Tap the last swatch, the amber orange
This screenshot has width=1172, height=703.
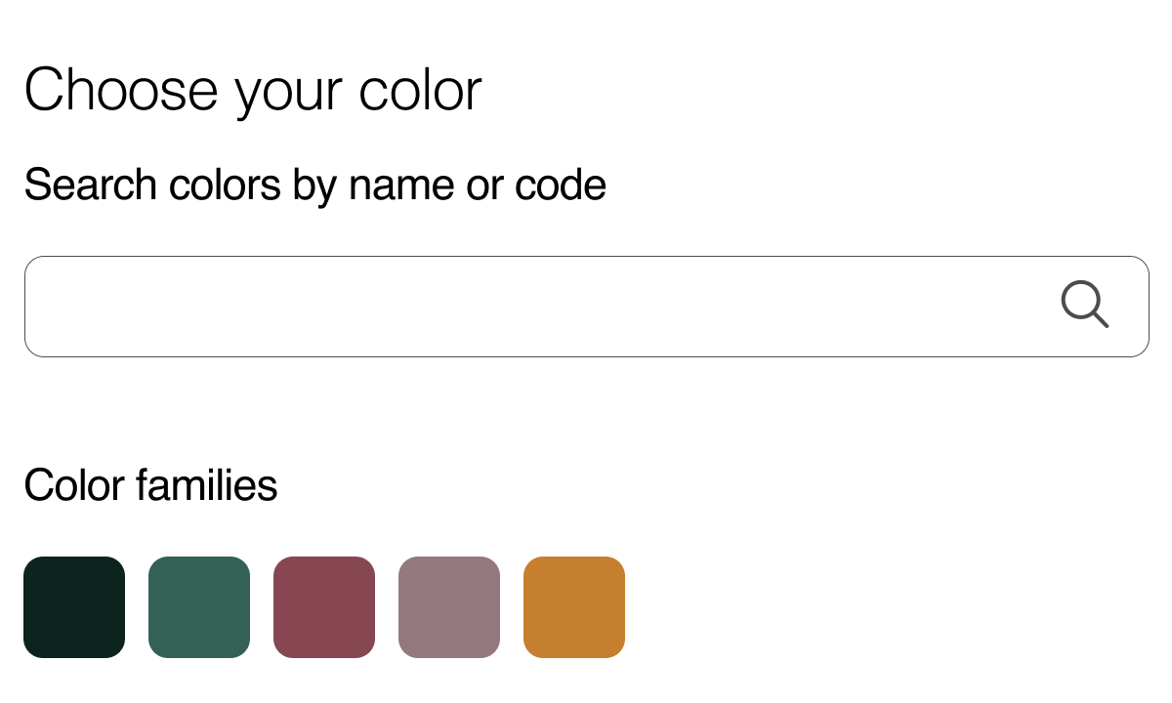[x=574, y=607]
